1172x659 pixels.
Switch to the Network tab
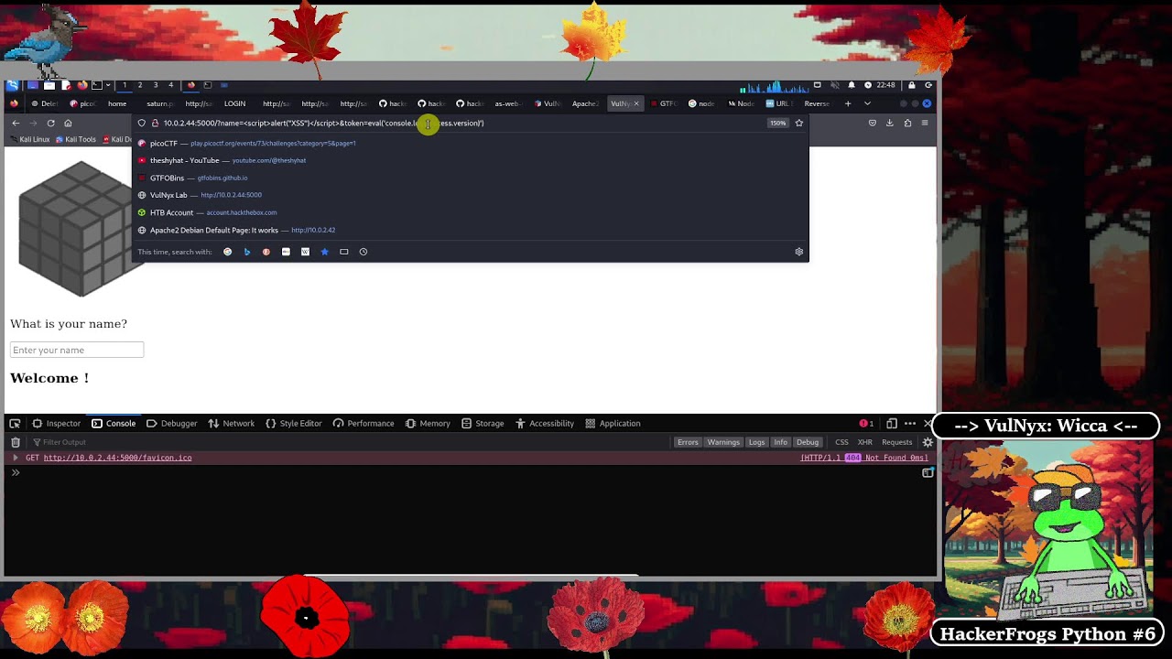[231, 424]
